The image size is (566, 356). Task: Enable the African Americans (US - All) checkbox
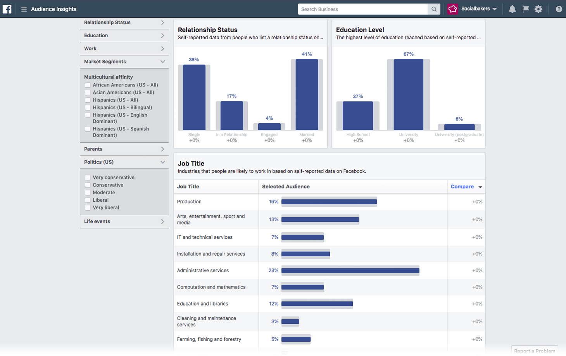tap(88, 85)
